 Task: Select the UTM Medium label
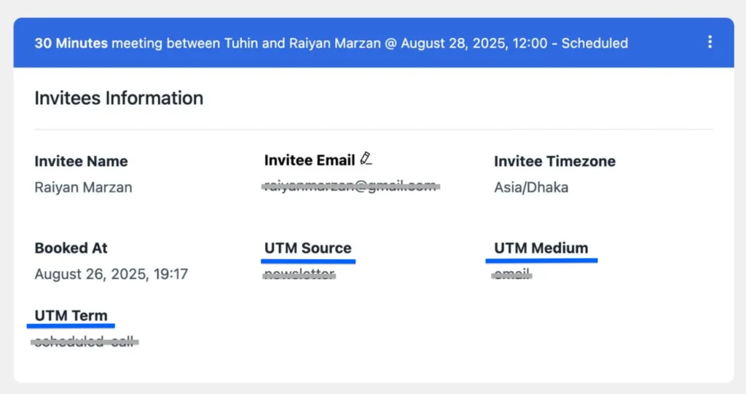point(541,248)
